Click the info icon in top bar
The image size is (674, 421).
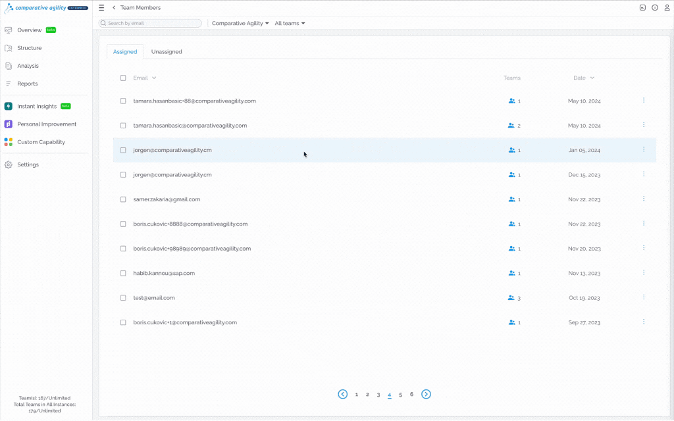[655, 8]
